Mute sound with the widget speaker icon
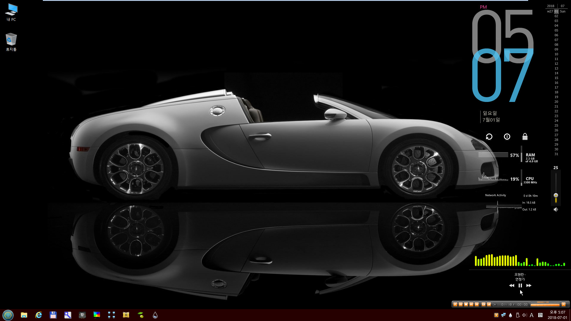Viewport: 571px width, 321px height. (x=556, y=210)
